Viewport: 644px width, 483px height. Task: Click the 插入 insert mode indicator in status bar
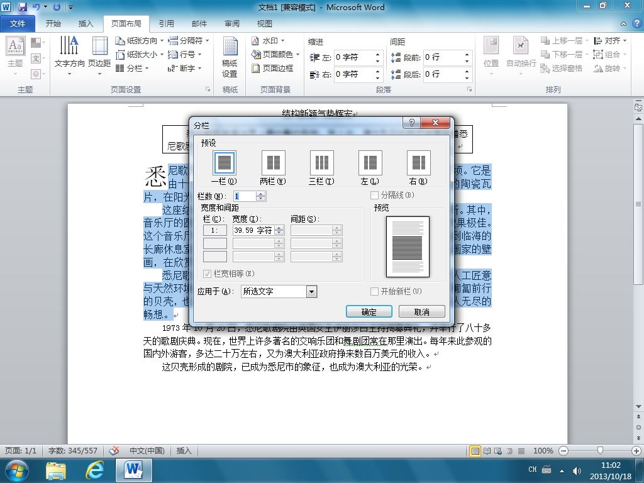[184, 451]
